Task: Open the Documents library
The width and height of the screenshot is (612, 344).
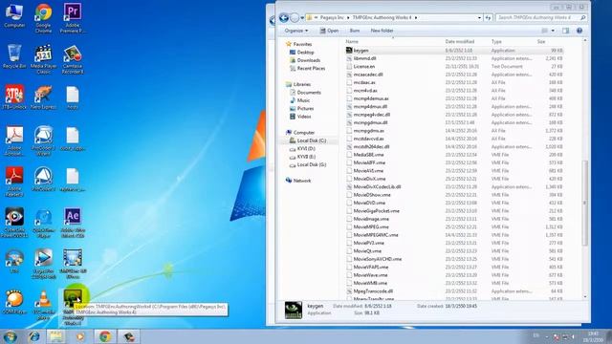Action: tap(309, 93)
